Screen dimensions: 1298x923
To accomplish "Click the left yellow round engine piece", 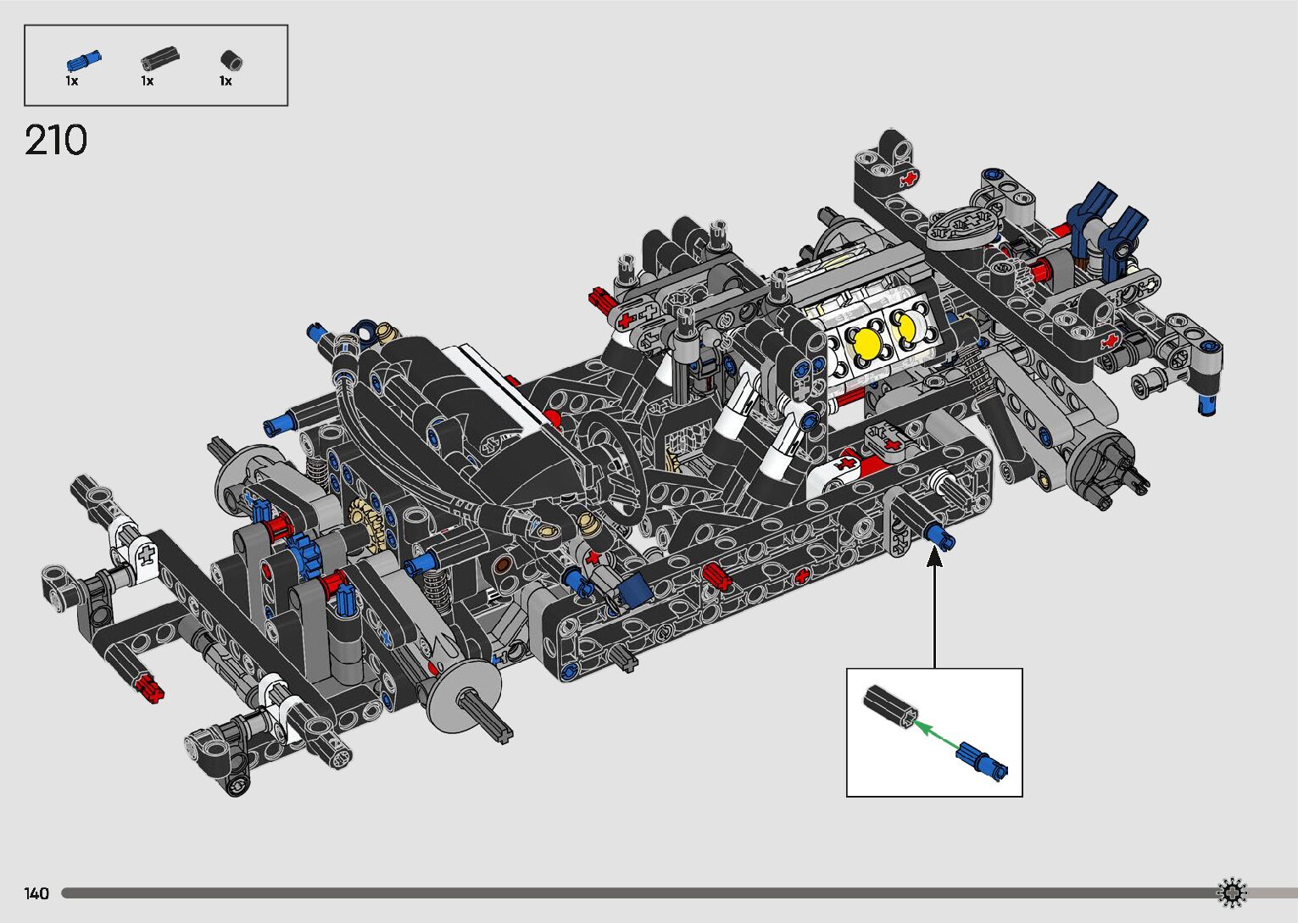I will (x=866, y=343).
